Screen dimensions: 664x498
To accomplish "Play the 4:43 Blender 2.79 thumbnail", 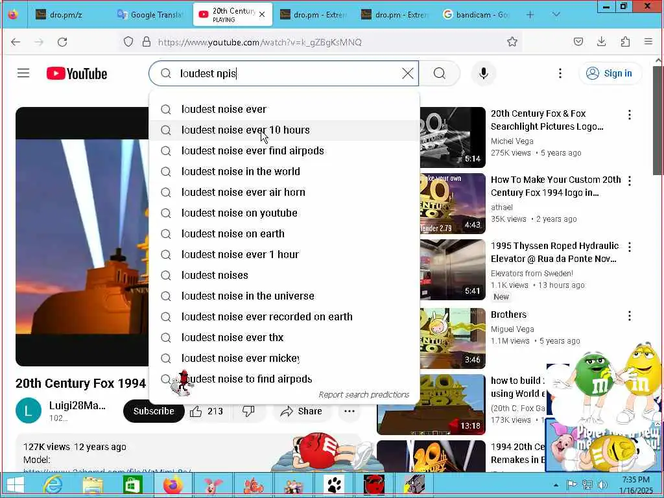I will coord(453,204).
